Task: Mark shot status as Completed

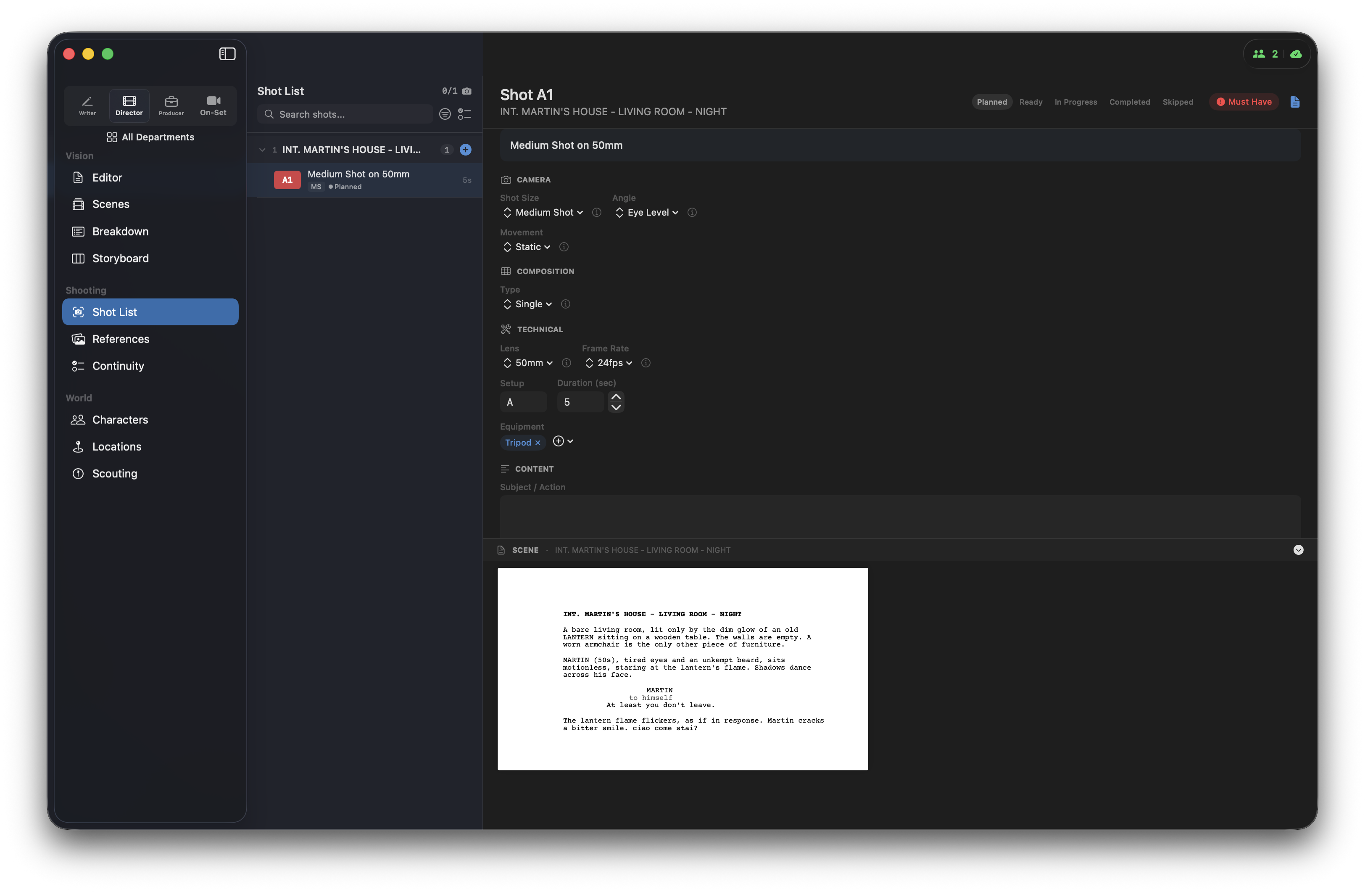Action: (1129, 102)
